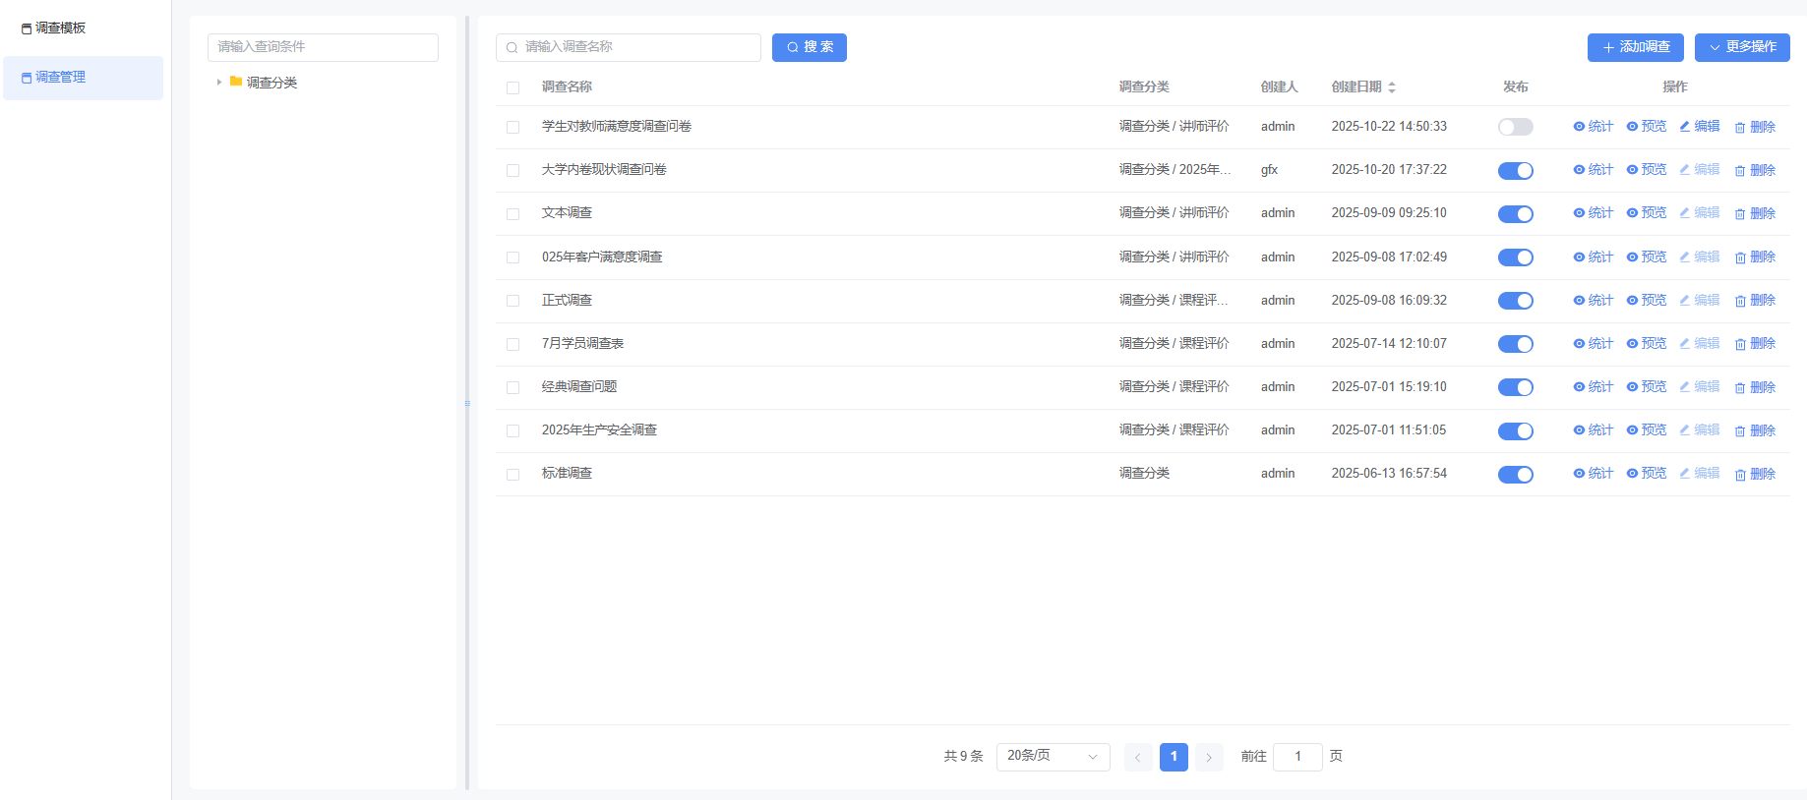
Task: Focus the 请输入查询条件 filter field
Action: pos(323,47)
